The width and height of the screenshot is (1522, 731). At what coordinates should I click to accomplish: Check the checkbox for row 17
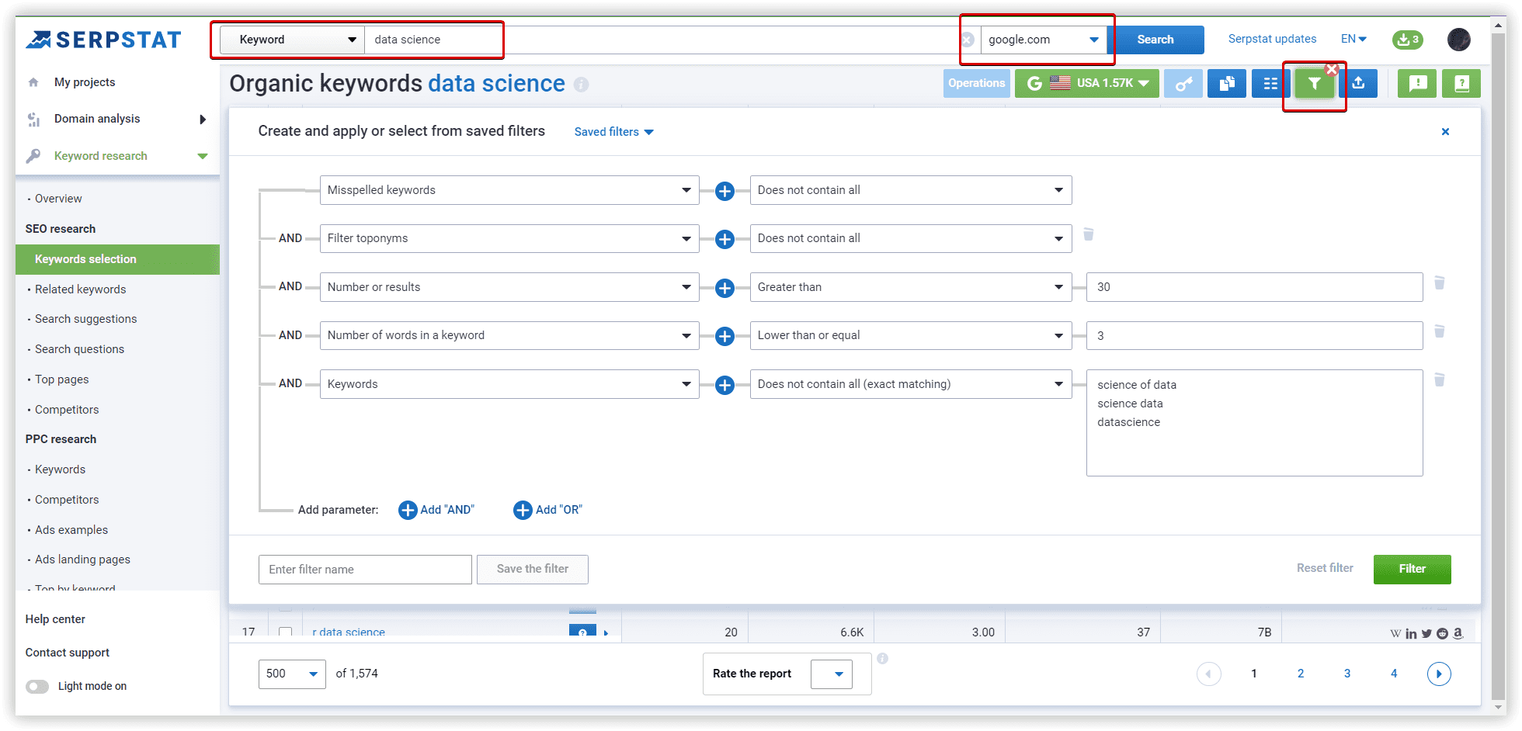coord(286,632)
